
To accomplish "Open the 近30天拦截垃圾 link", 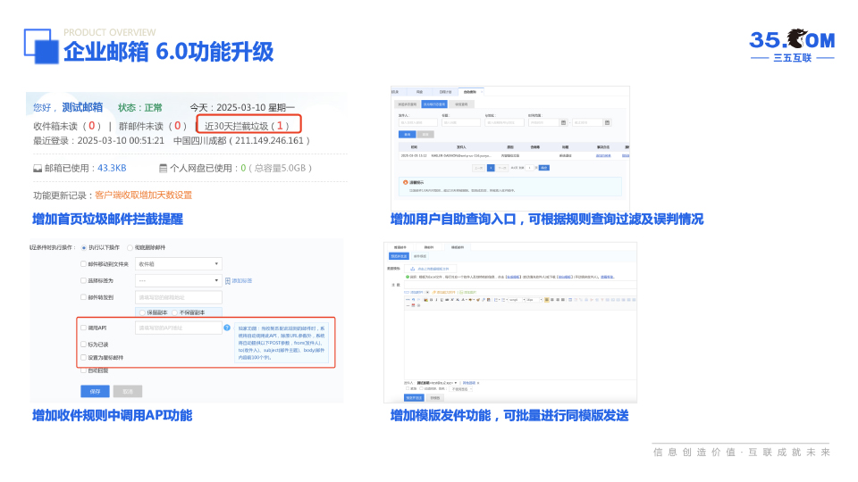I will tap(246, 126).
